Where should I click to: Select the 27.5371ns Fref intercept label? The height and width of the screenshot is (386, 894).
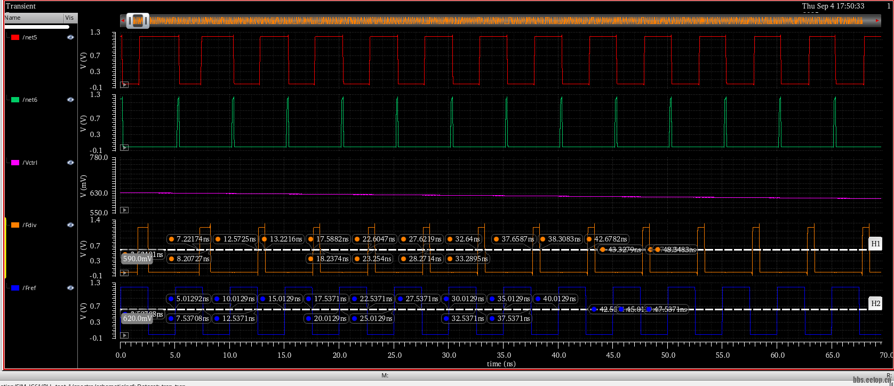418,299
